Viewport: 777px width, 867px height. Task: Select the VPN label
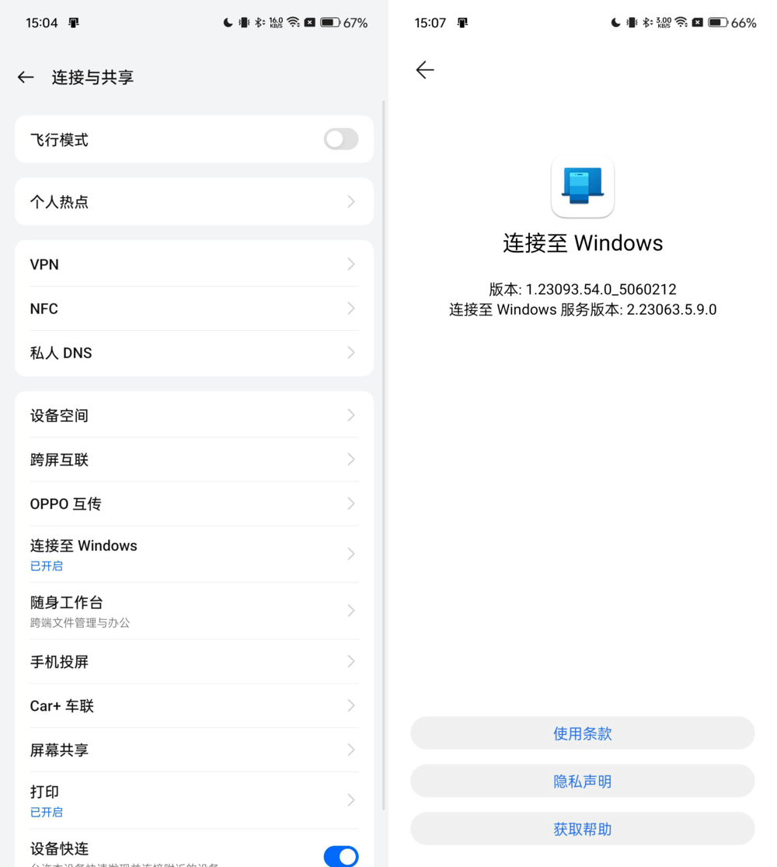point(44,264)
